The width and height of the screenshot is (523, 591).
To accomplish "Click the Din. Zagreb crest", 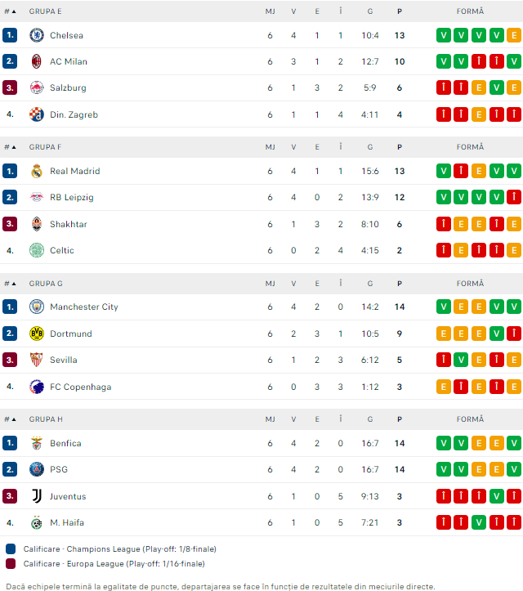I will (37, 114).
